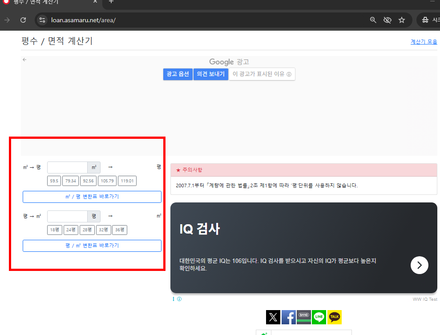Screen dimensions: 440x335
Task: Open the LINE share icon
Action: point(319,317)
